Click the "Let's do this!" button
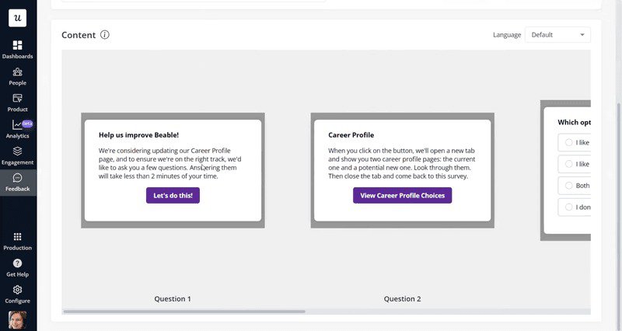Viewport: 622px width, 331px height. pos(173,196)
